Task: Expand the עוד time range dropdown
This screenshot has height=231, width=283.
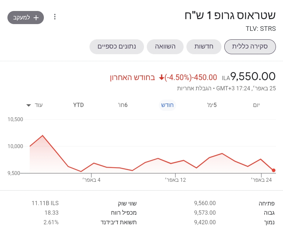Action: tap(34, 105)
